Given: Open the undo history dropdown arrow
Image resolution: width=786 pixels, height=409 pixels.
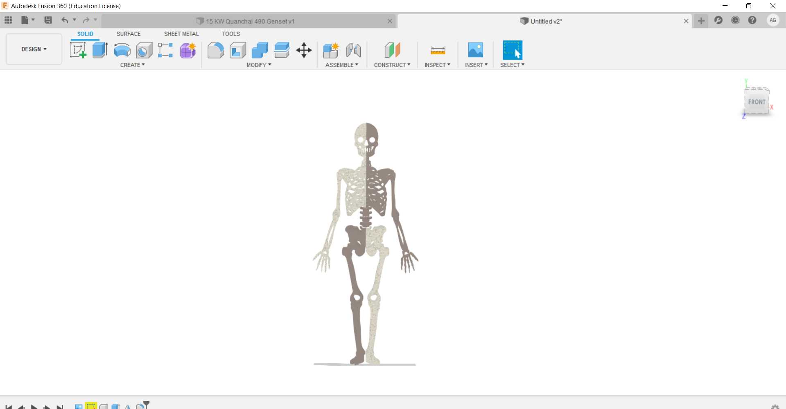Looking at the screenshot, I should [75, 20].
